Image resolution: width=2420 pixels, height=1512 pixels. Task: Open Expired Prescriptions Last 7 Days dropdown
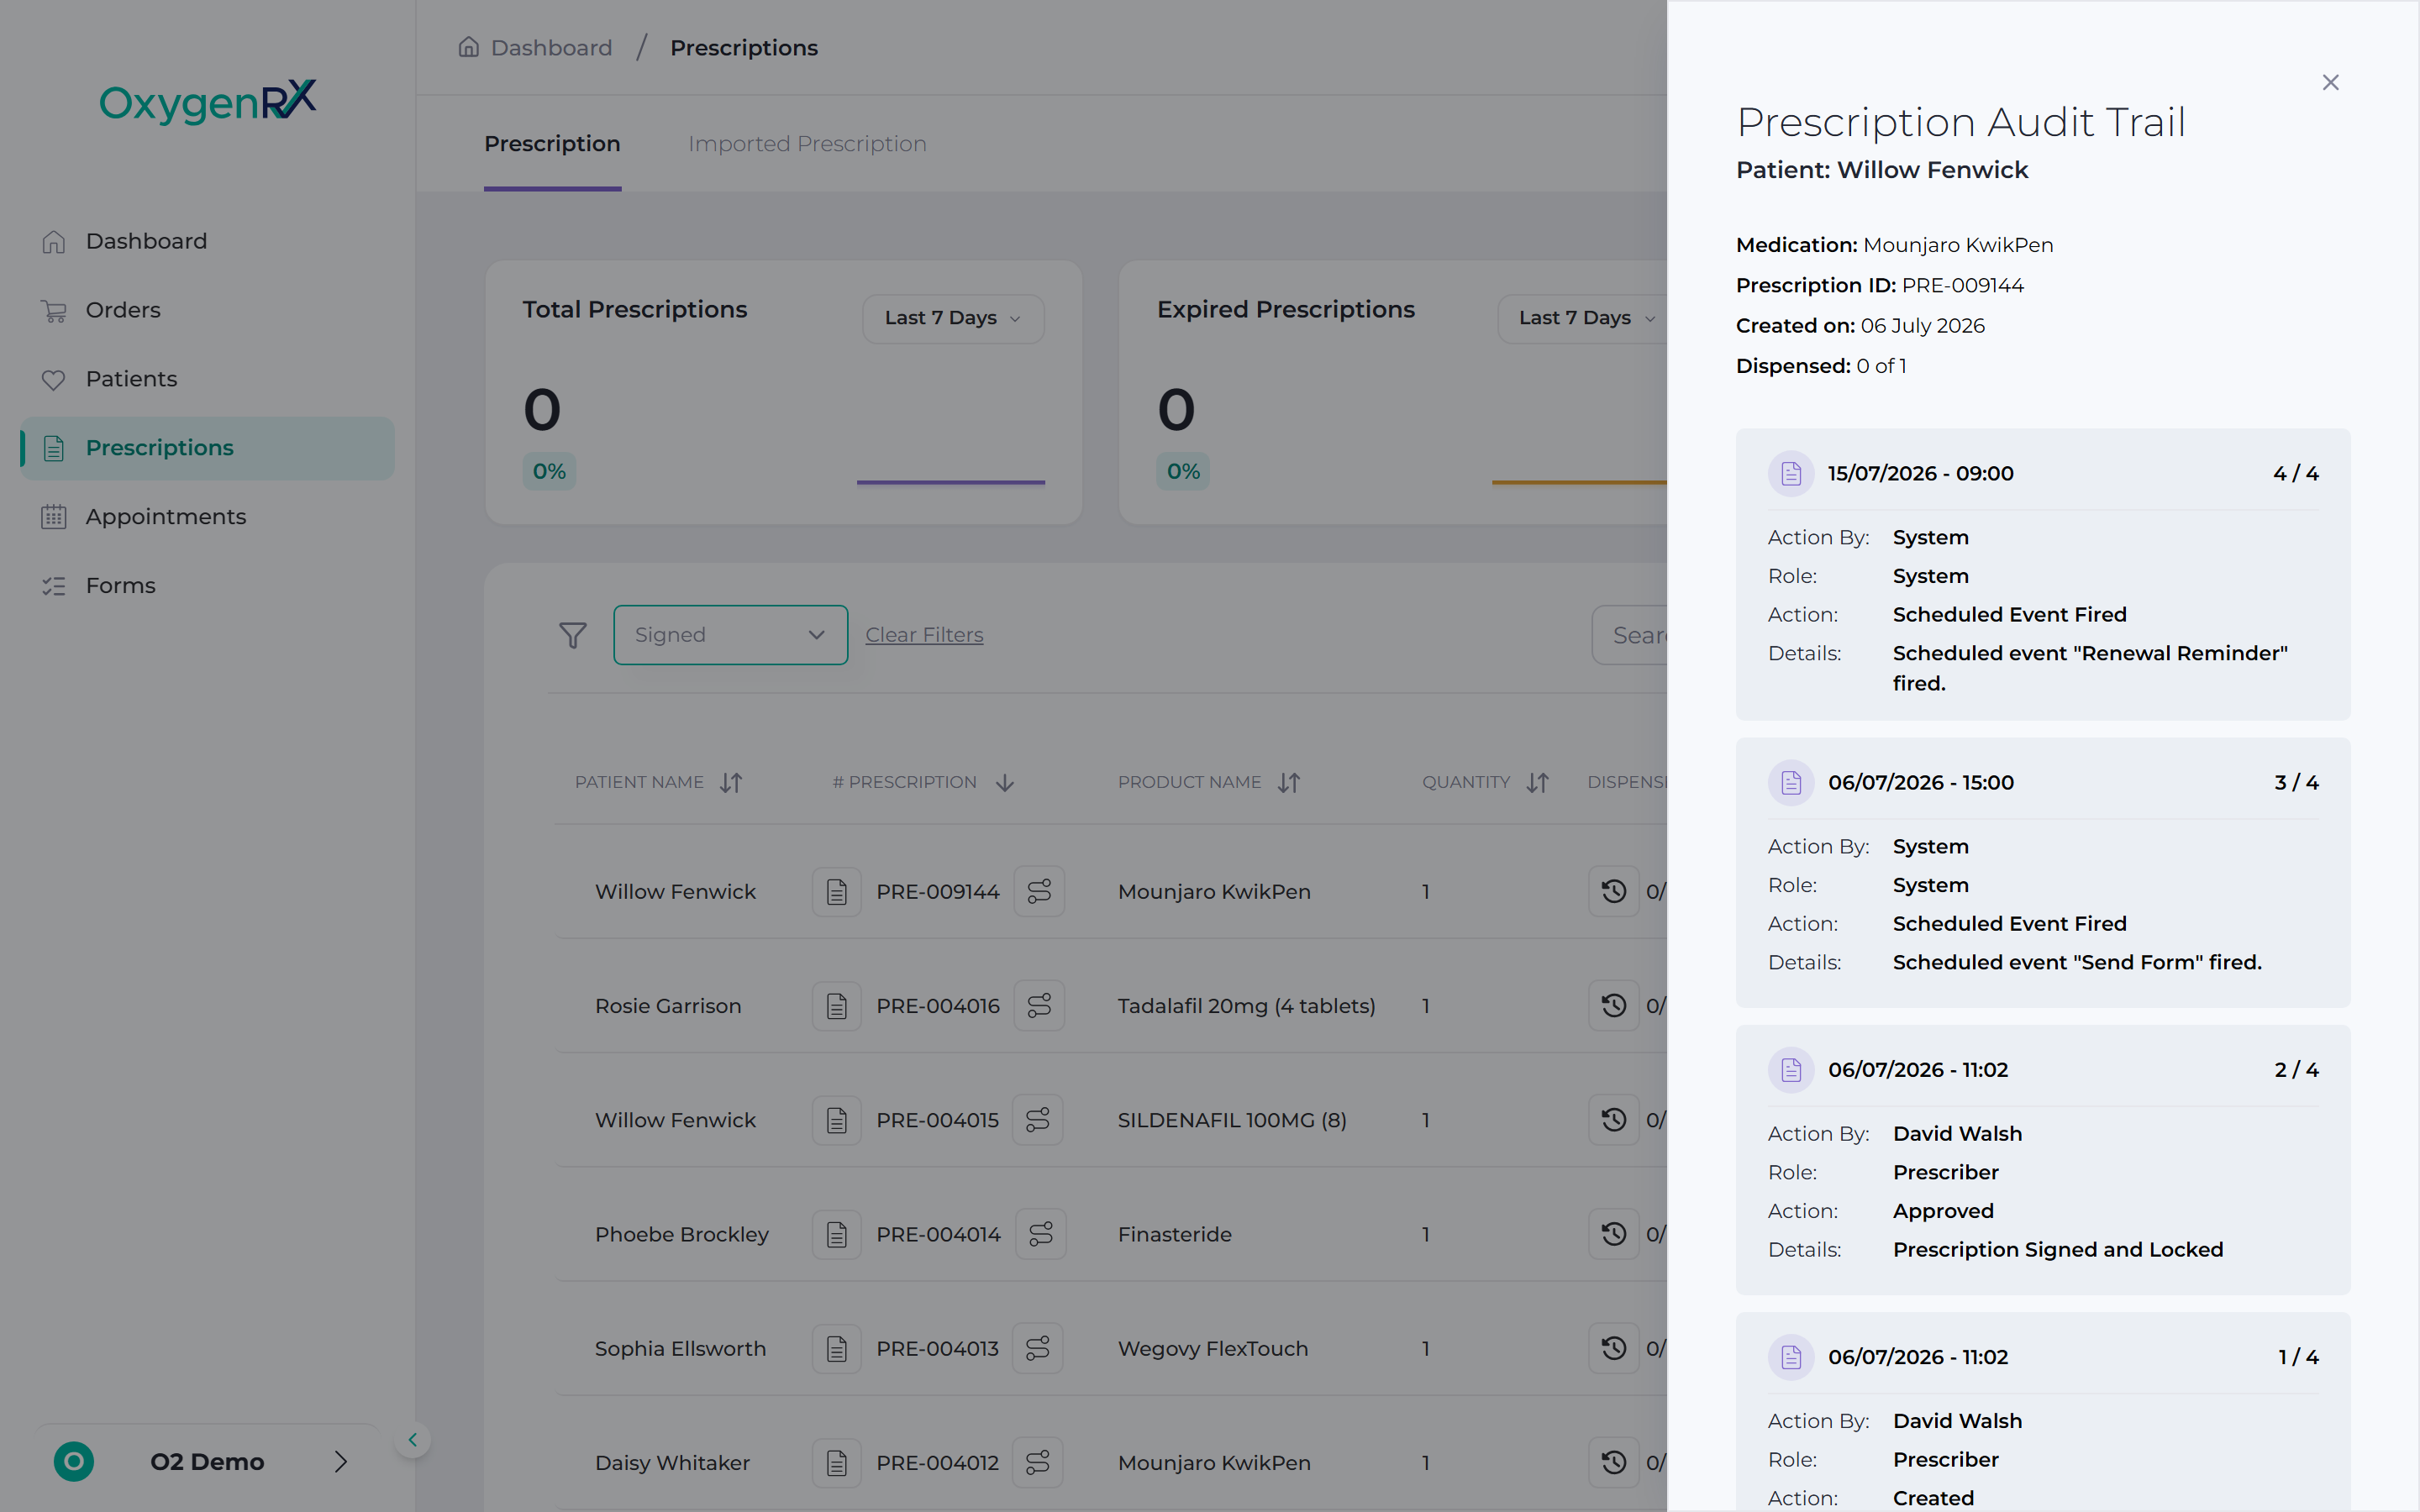click(x=1583, y=318)
